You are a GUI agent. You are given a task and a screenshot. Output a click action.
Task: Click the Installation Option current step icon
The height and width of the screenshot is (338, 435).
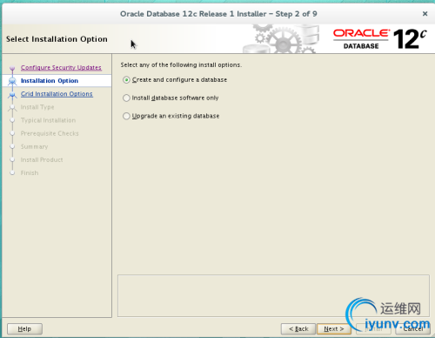tap(12, 81)
